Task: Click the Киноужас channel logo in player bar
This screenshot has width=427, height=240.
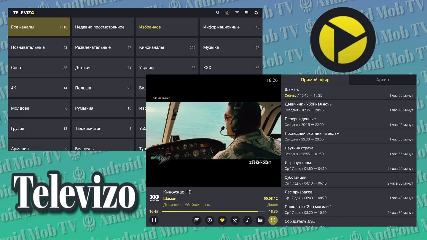Action: pyautogui.click(x=154, y=198)
